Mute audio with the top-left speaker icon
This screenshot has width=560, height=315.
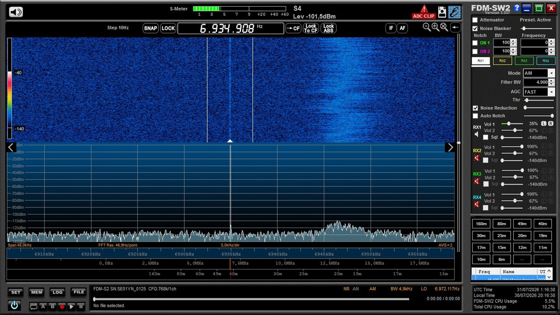[16, 12]
